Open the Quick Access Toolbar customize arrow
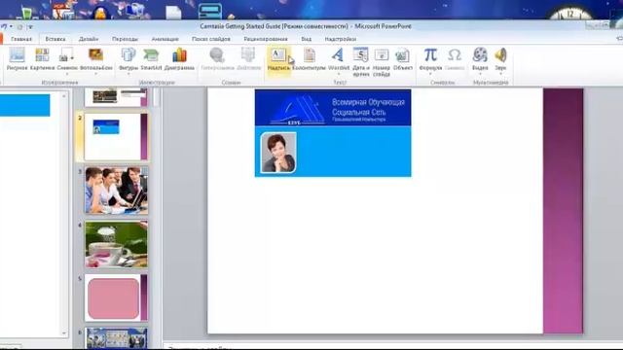 click(30, 26)
